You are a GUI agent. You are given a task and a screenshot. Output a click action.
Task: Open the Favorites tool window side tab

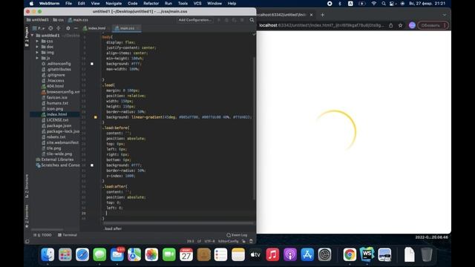[x=27, y=216]
